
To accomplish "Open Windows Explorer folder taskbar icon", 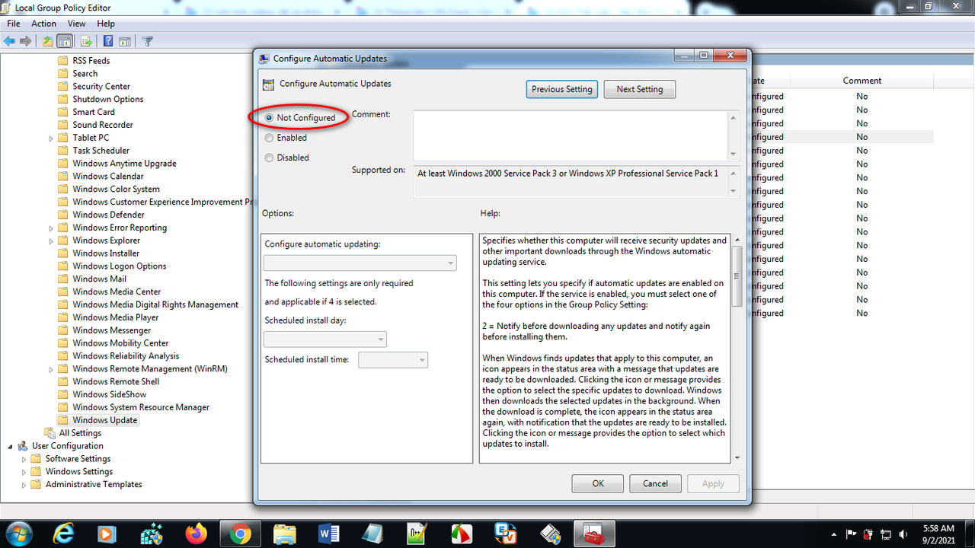I will pos(284,534).
